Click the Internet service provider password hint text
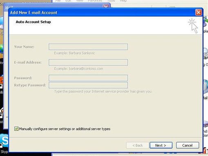208x156 pixels. coord(103,92)
